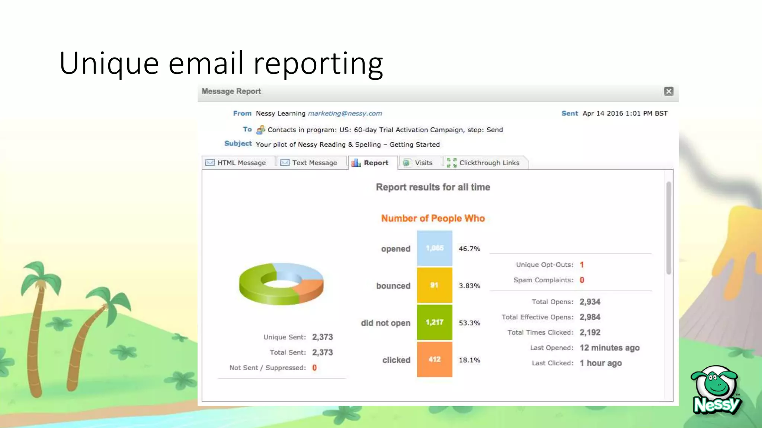Click the Spam Complaints value 0
The image size is (762, 428).
click(x=582, y=280)
